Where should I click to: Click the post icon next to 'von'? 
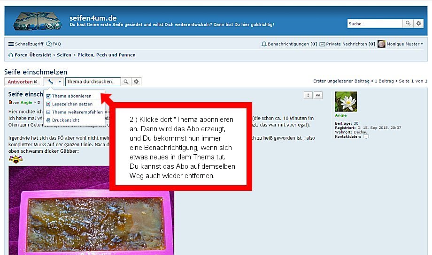coord(10,102)
